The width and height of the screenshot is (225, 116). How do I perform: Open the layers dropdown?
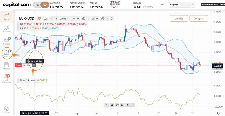pos(104,19)
